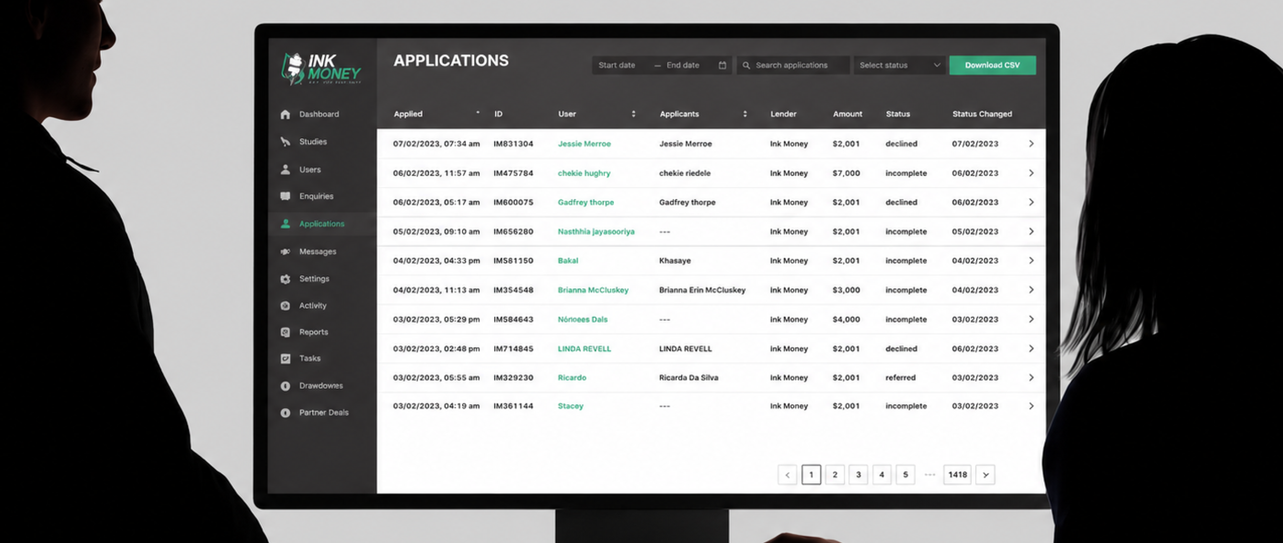Go to the Users section
Image resolution: width=1283 pixels, height=543 pixels.
click(310, 169)
